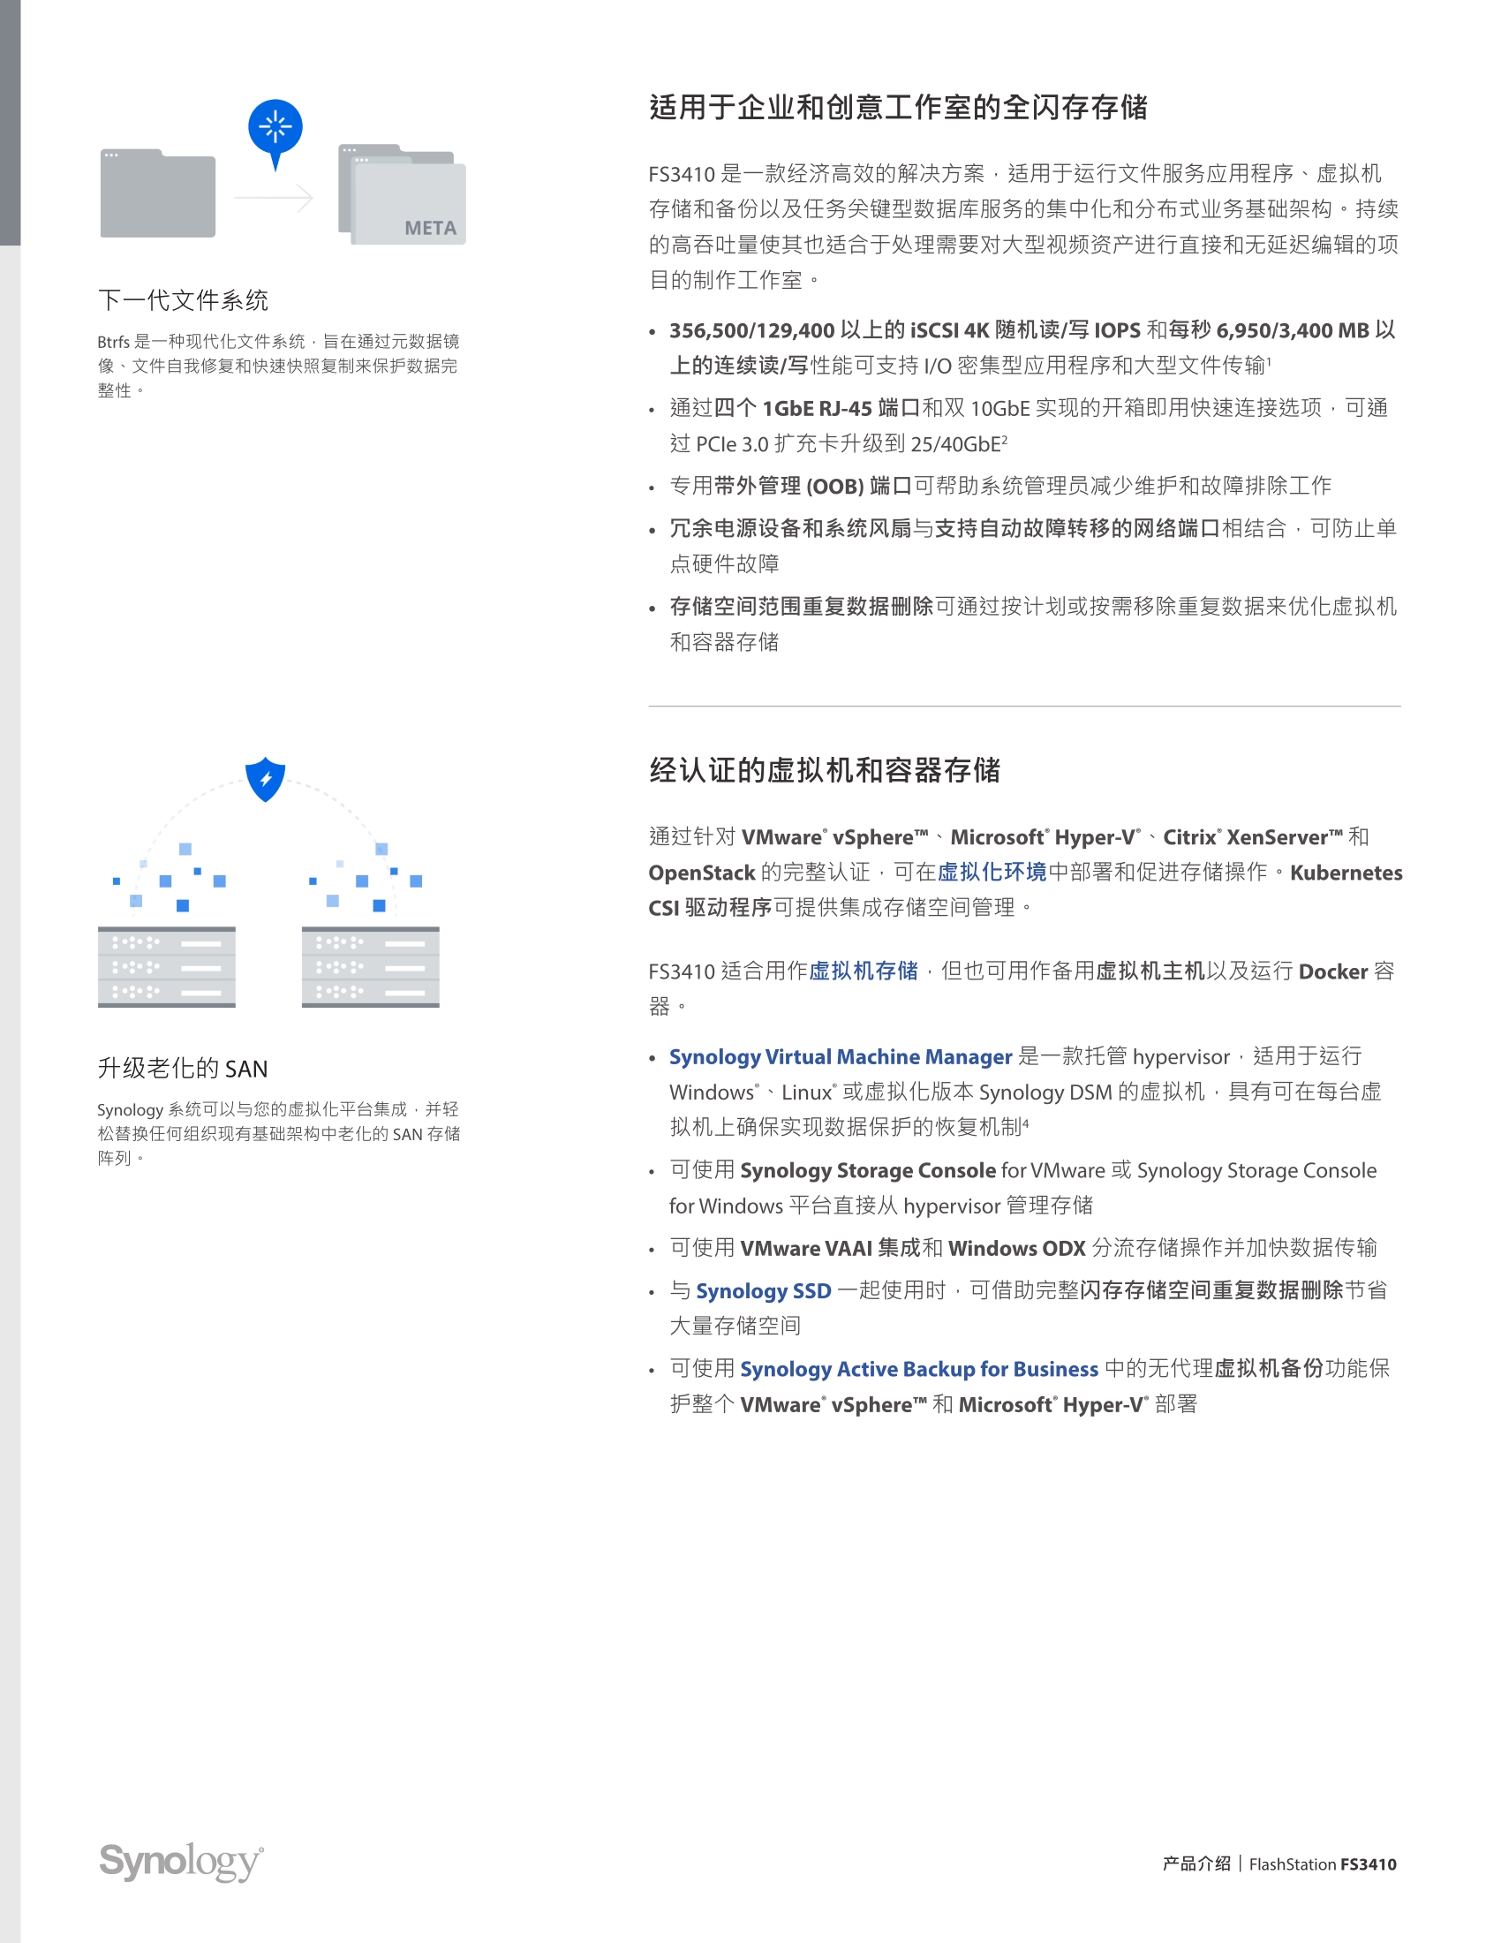
Task: Click the Kubernetes bold text
Action: click(1346, 873)
